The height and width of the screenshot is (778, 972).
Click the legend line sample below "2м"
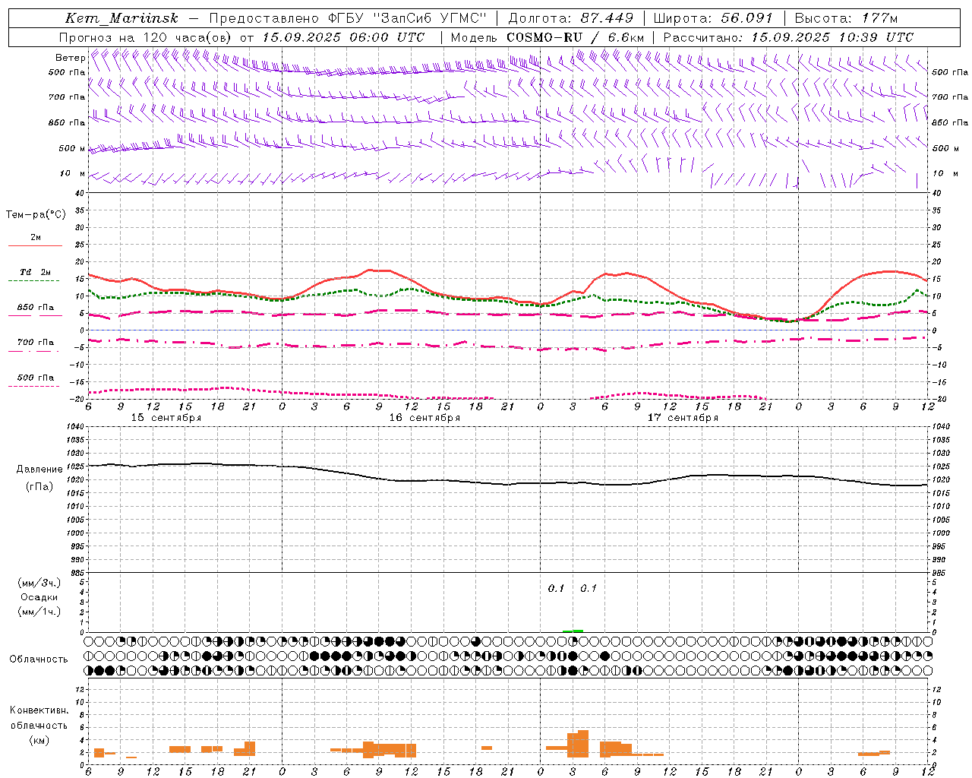click(35, 246)
